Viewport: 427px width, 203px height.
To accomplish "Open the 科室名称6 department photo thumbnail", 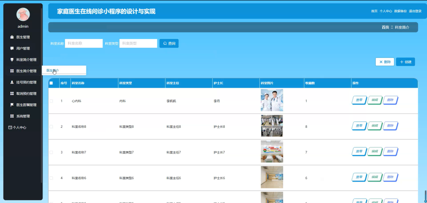I will (272, 177).
